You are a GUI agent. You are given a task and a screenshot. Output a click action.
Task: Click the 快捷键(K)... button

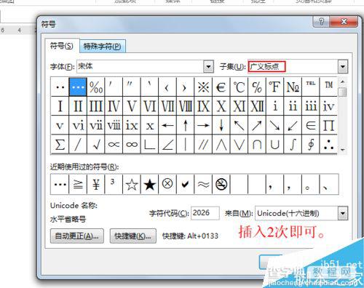(x=133, y=236)
